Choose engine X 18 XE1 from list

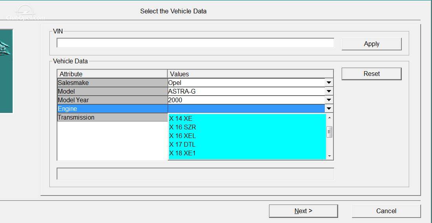[x=247, y=153]
